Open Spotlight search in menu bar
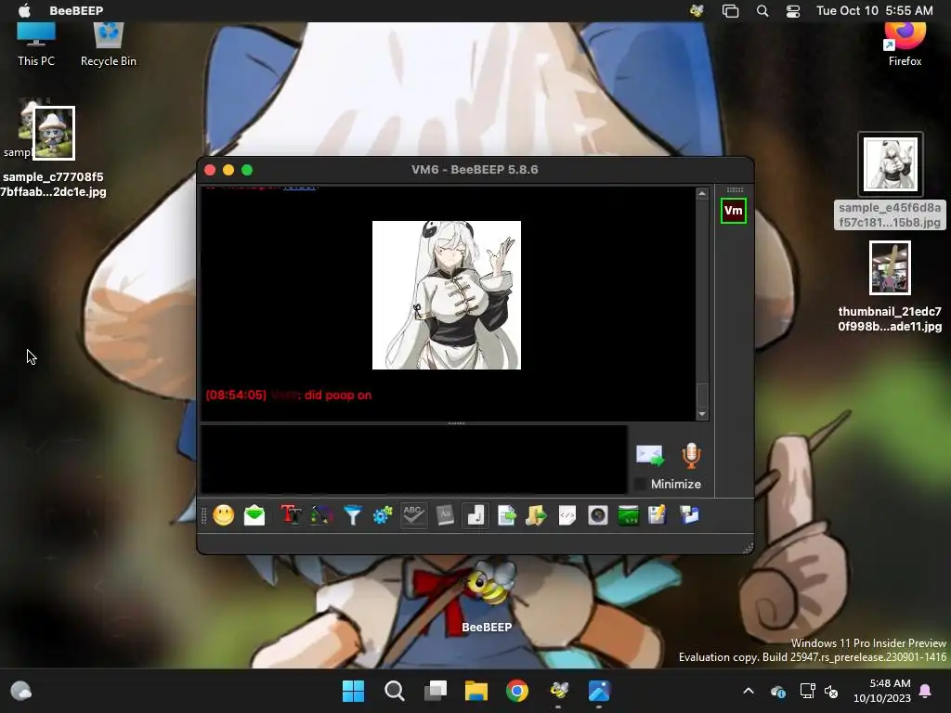The height and width of the screenshot is (713, 951). click(x=762, y=10)
